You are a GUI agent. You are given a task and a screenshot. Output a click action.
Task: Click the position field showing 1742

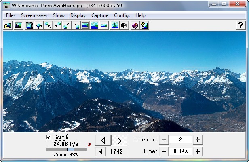pos(116,151)
